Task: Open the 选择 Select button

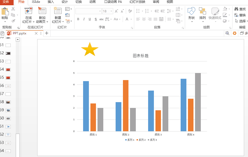Action: 241,21
